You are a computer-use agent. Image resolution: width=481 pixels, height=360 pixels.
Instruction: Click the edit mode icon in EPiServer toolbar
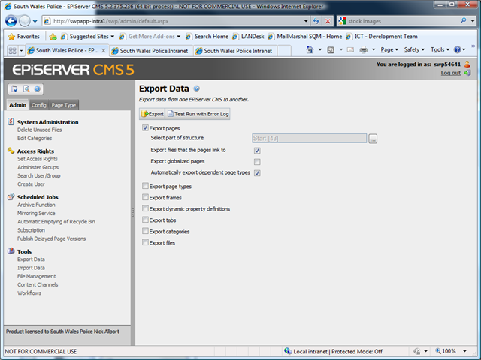(14, 89)
